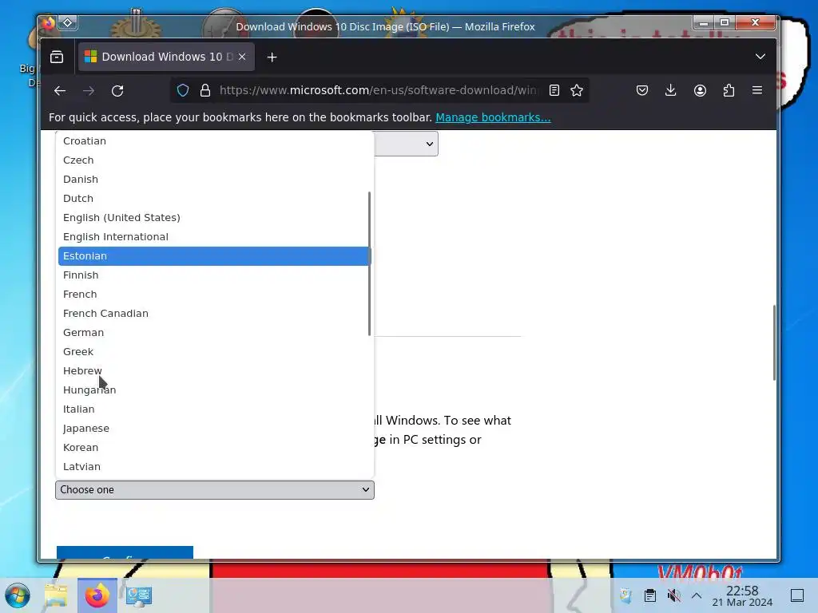Go back using the back arrow
Viewport: 818px width, 613px height.
pos(60,91)
